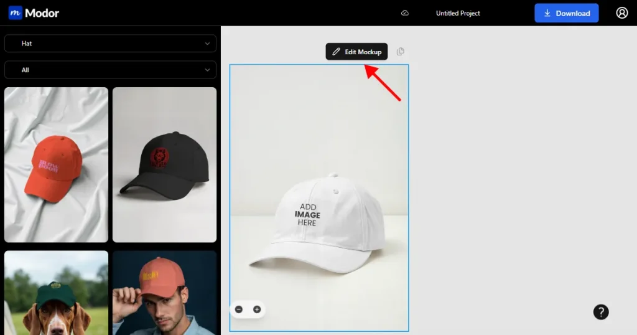
Task: Click the duplicate mockup icon
Action: [400, 51]
